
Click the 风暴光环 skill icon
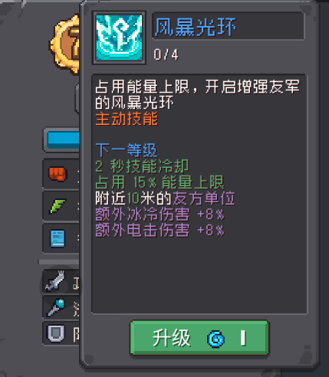tap(119, 38)
